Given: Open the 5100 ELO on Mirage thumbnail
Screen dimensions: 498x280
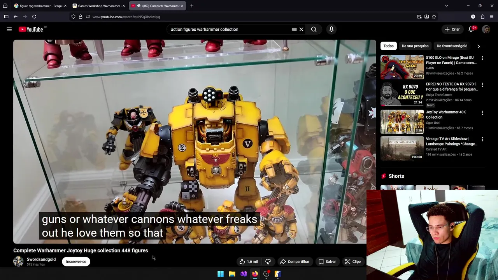Looking at the screenshot, I should 402,67.
